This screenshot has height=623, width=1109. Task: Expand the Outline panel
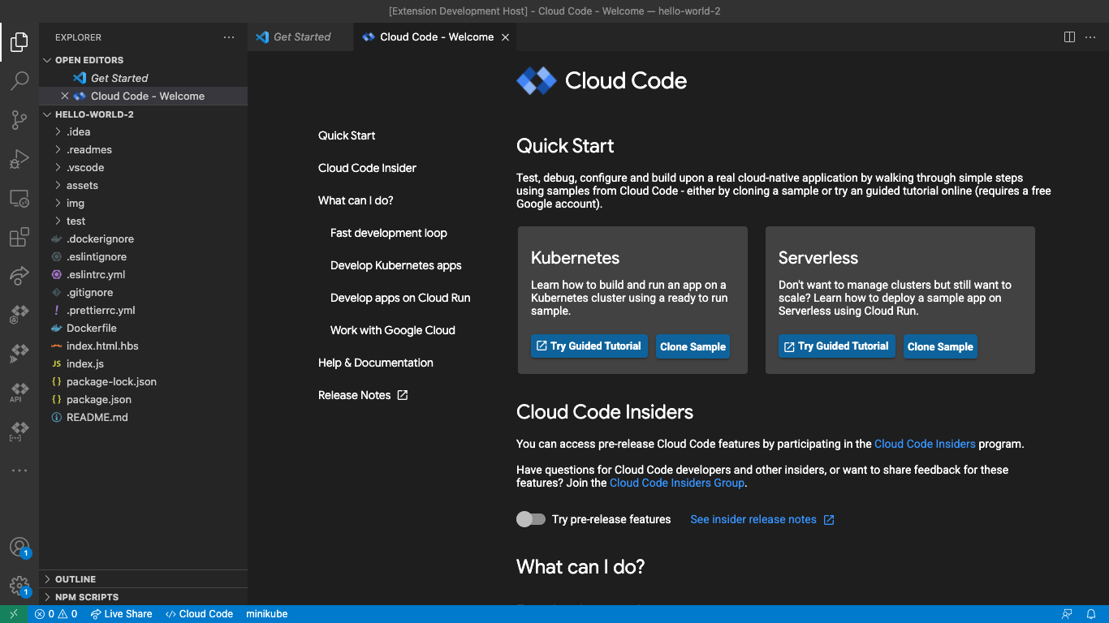(x=143, y=579)
